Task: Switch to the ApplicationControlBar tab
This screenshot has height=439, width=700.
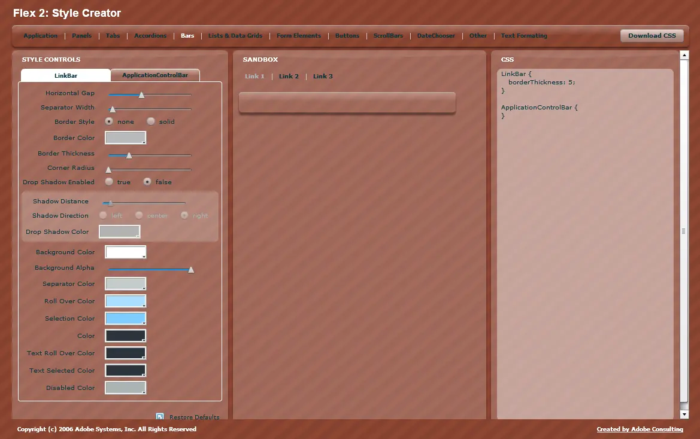Action: pos(155,75)
